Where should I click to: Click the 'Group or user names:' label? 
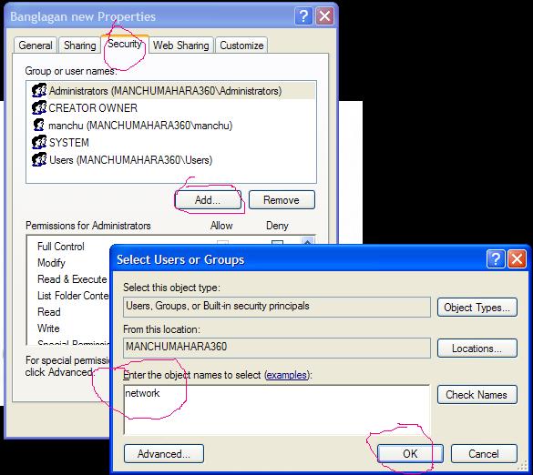(x=71, y=71)
